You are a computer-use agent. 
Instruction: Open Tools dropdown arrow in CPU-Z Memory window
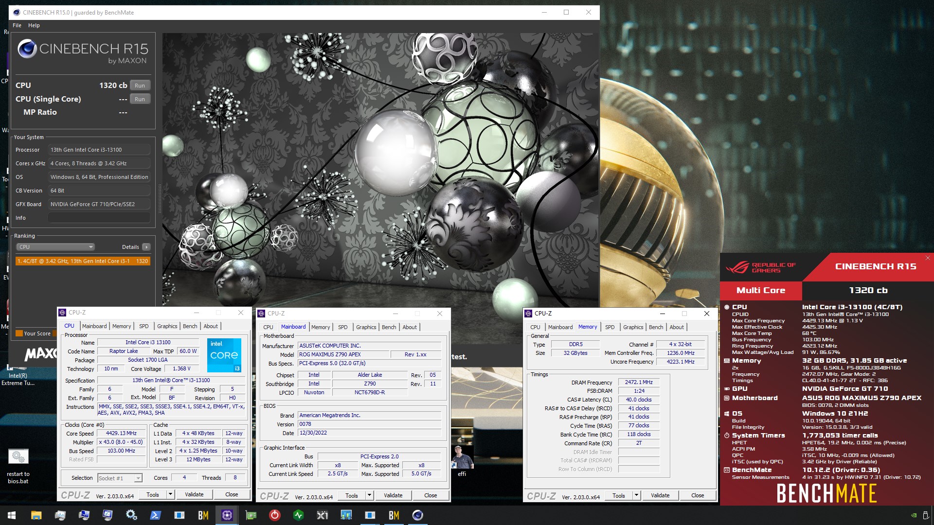coord(636,495)
